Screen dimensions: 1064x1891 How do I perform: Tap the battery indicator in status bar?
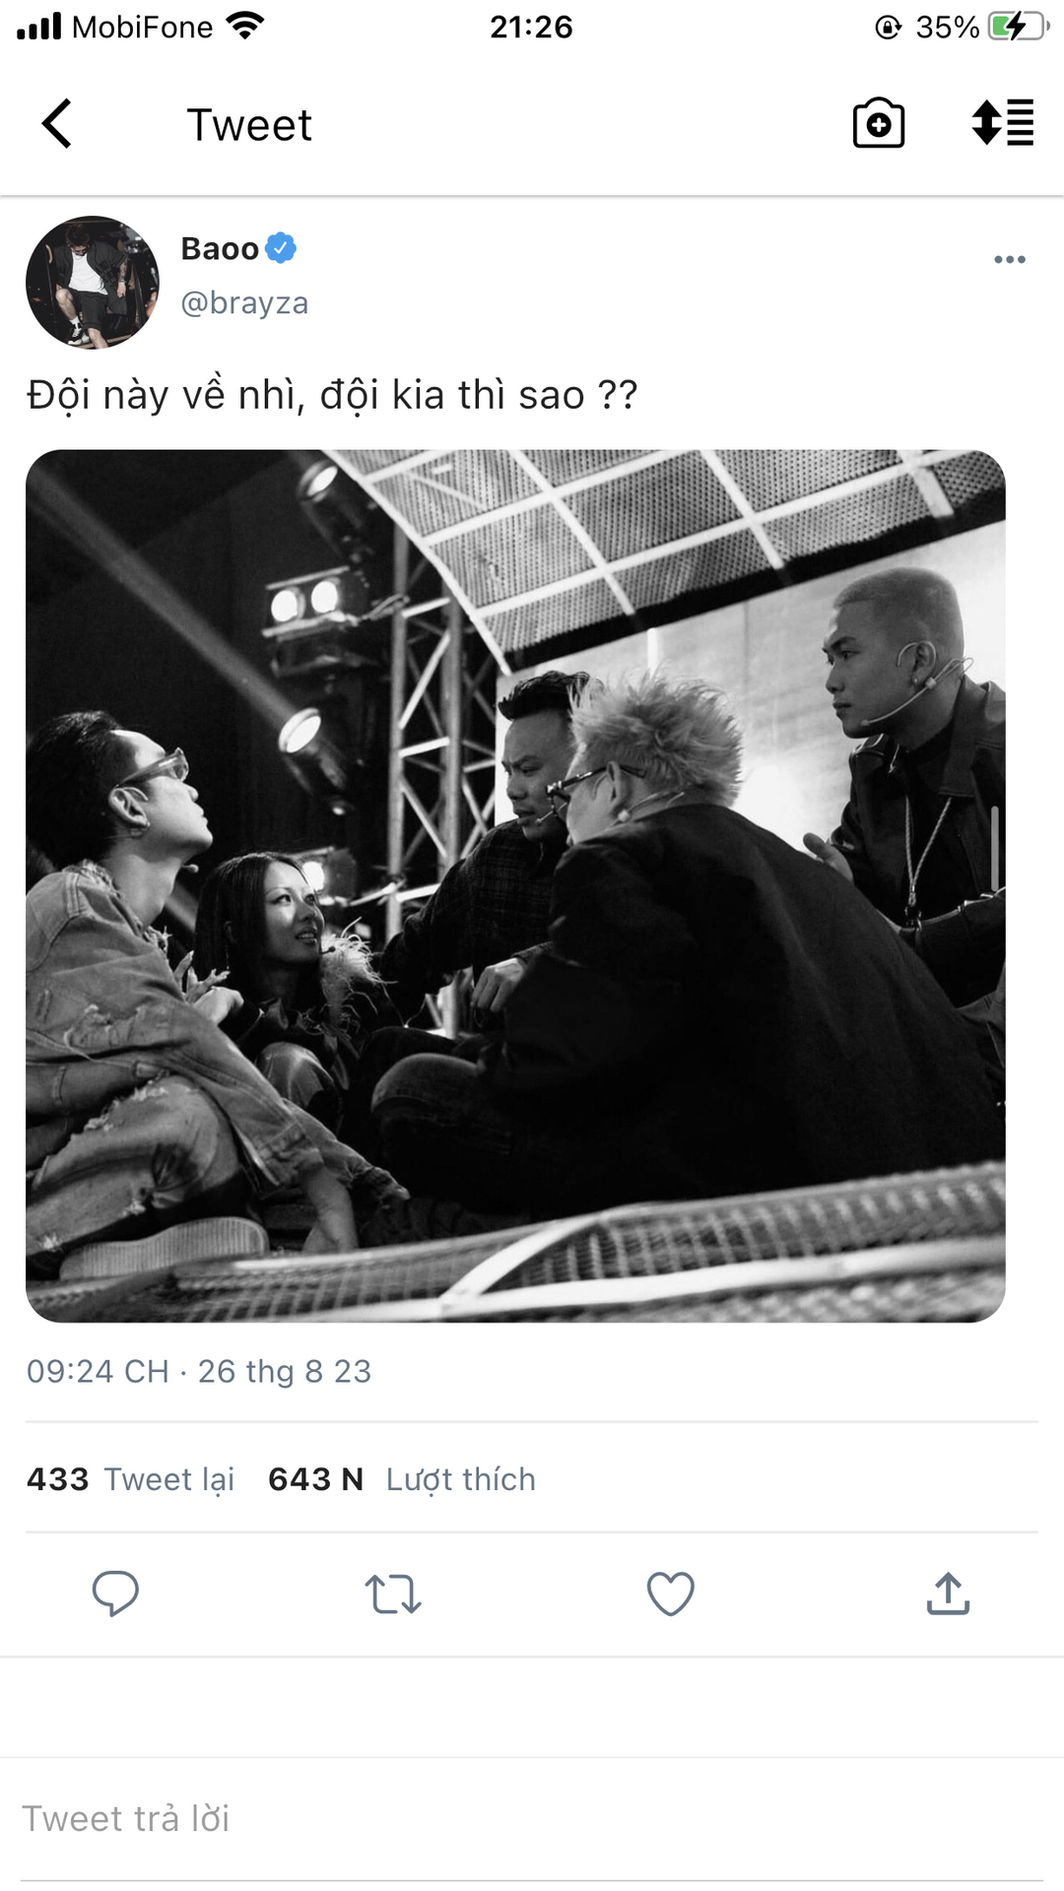click(x=1019, y=27)
